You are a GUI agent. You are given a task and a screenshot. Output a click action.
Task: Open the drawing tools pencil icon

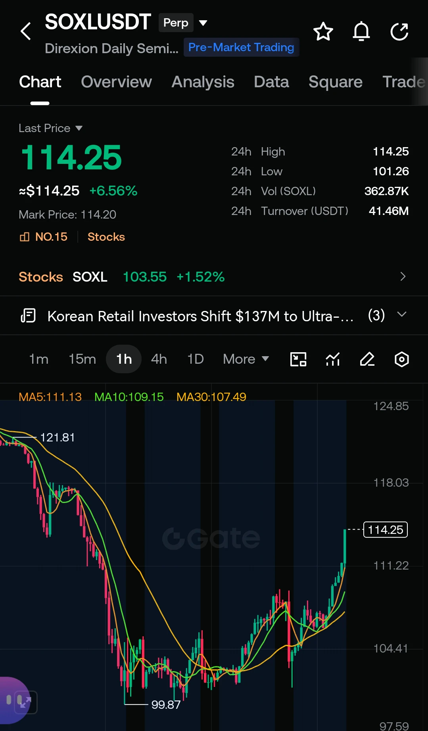[367, 359]
